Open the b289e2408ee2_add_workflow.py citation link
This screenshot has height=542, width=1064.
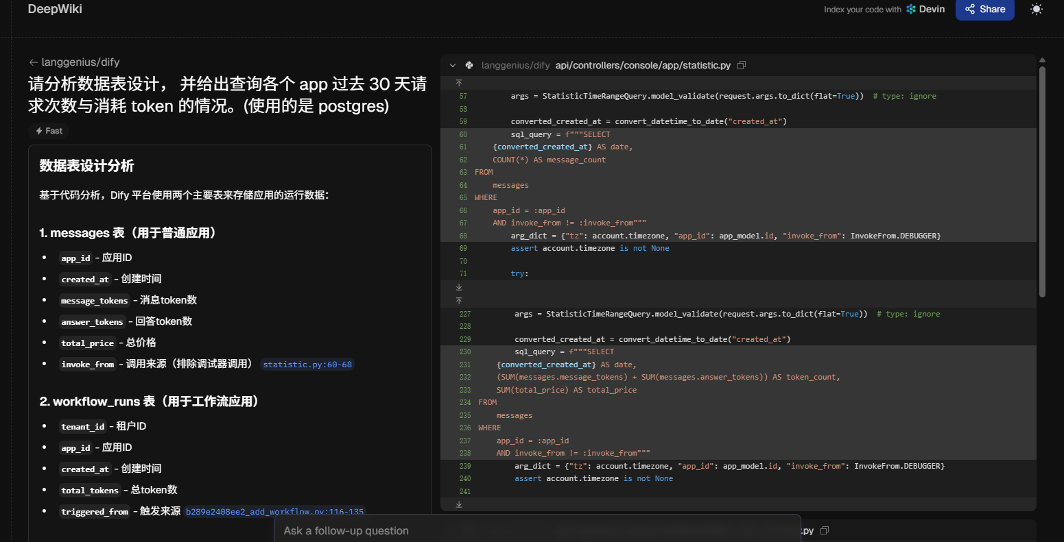coord(275,511)
